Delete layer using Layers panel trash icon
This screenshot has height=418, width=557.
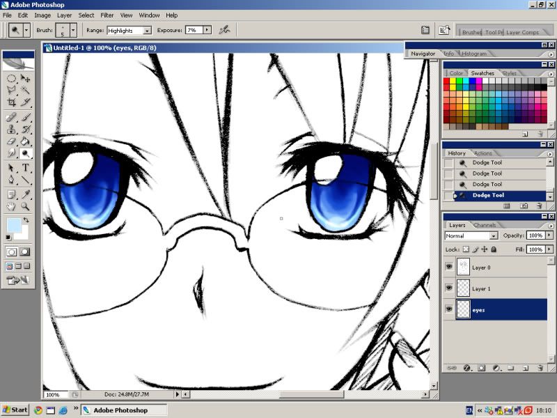pos(540,368)
